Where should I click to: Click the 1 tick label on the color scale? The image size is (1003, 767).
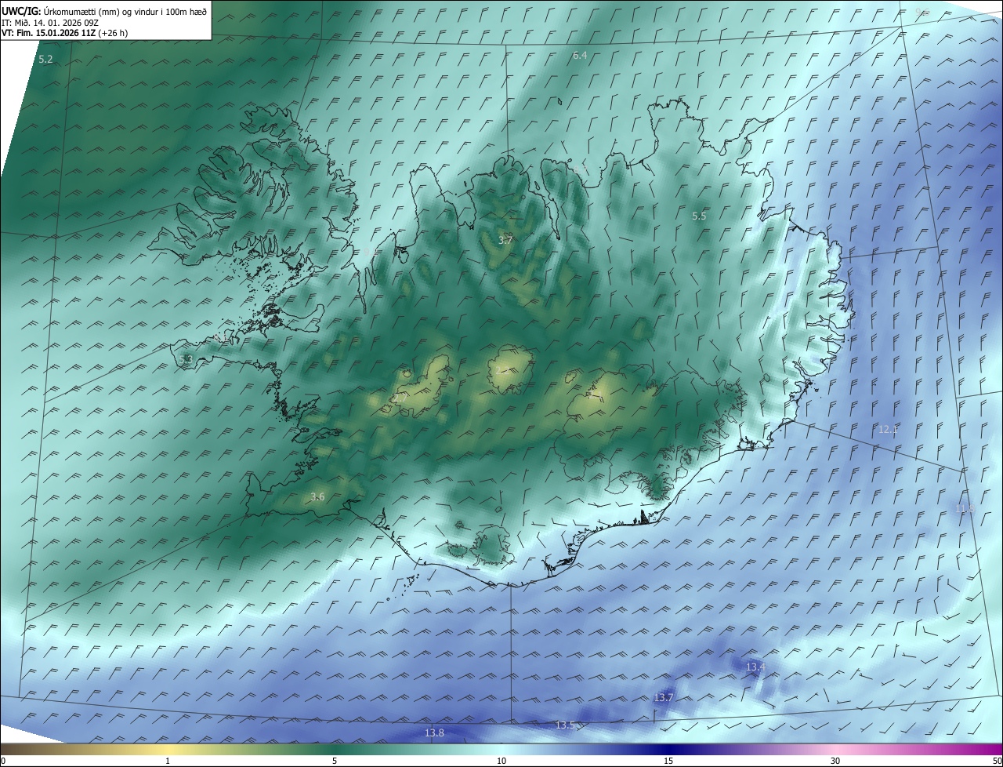168,761
